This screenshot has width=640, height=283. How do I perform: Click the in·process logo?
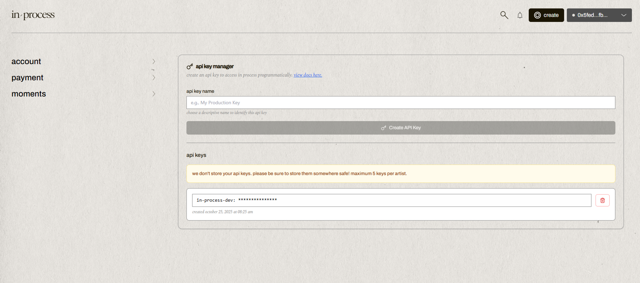(x=33, y=15)
